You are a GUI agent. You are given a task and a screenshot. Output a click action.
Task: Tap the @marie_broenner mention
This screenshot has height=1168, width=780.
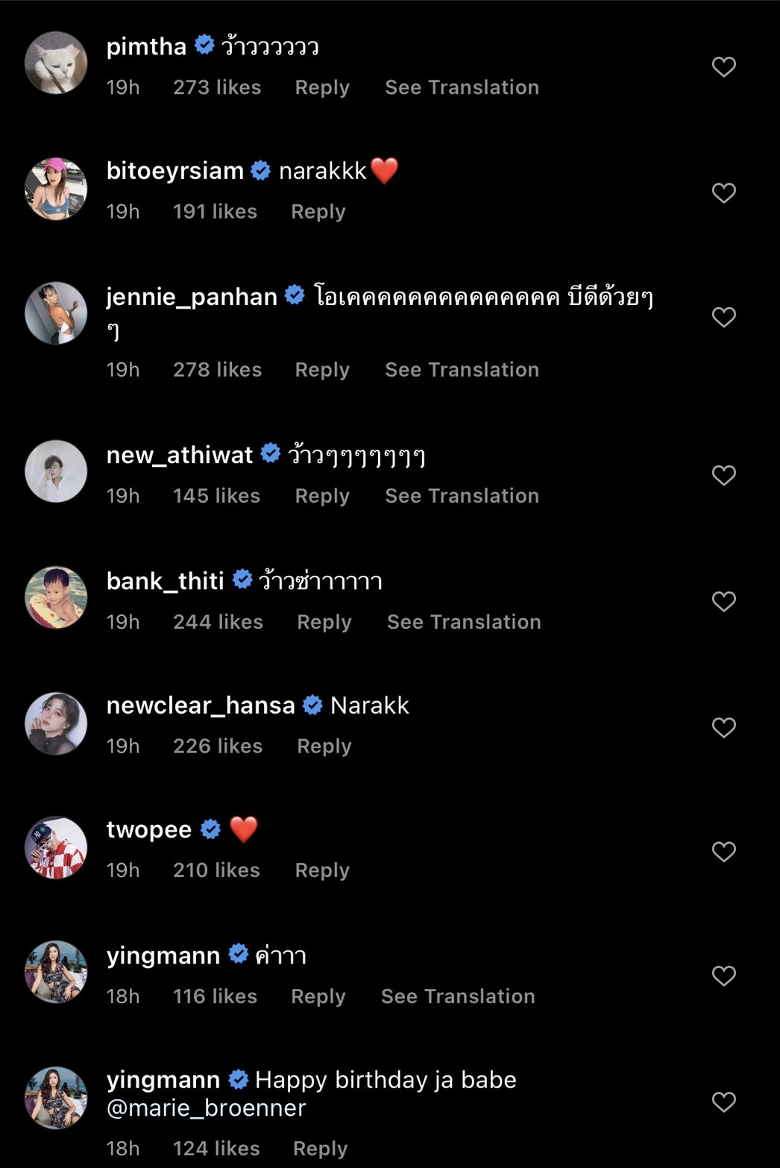pos(207,1108)
